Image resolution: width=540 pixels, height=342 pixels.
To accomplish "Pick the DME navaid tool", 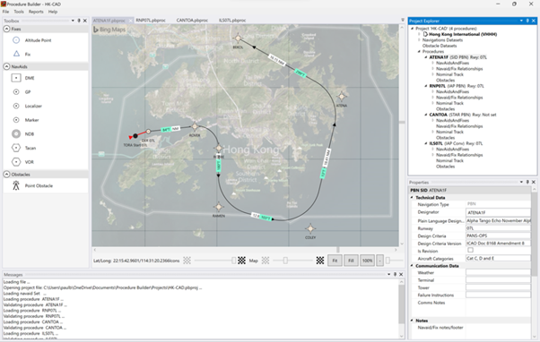I will (x=30, y=78).
